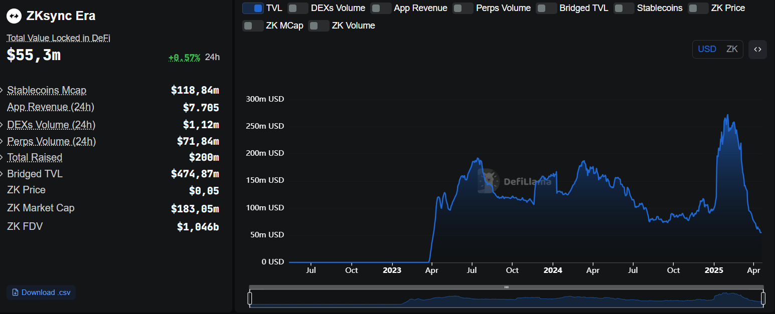Click the embed code icon button
Image resolution: width=775 pixels, height=314 pixels.
(x=757, y=49)
